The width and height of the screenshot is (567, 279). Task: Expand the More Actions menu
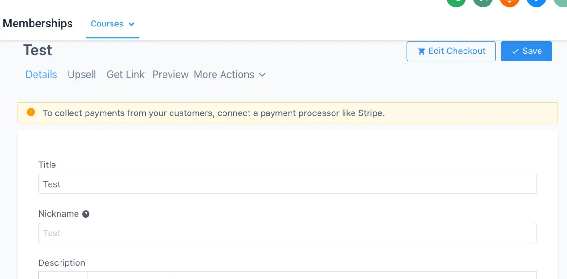230,74
